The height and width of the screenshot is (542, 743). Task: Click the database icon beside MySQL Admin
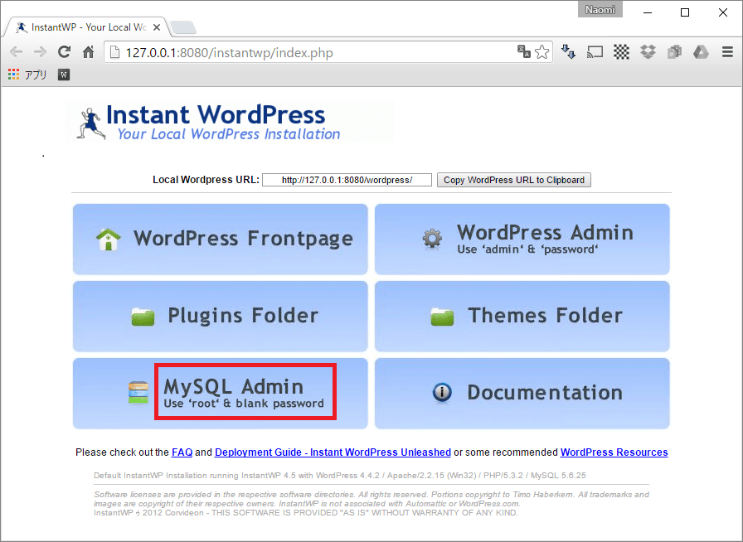[x=138, y=393]
